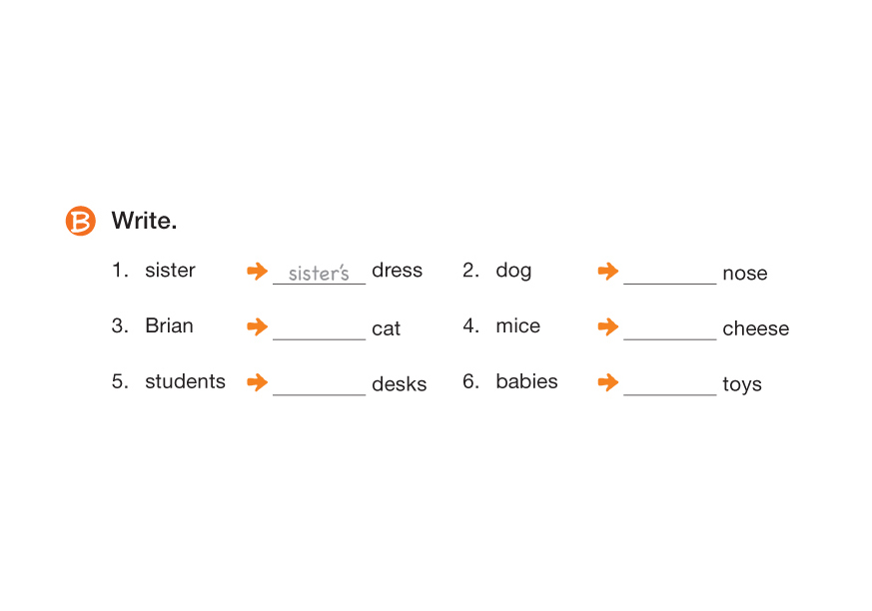
Task: Click the orange arrow after students
Action: point(258,382)
